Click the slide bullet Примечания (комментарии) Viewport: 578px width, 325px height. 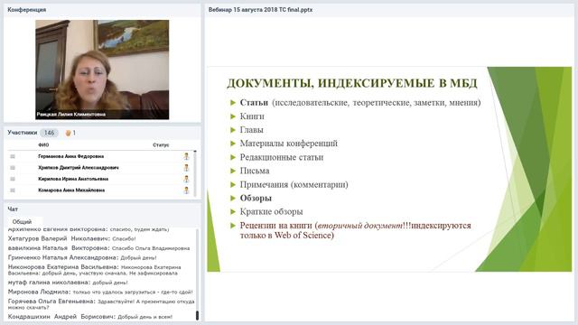tap(294, 184)
